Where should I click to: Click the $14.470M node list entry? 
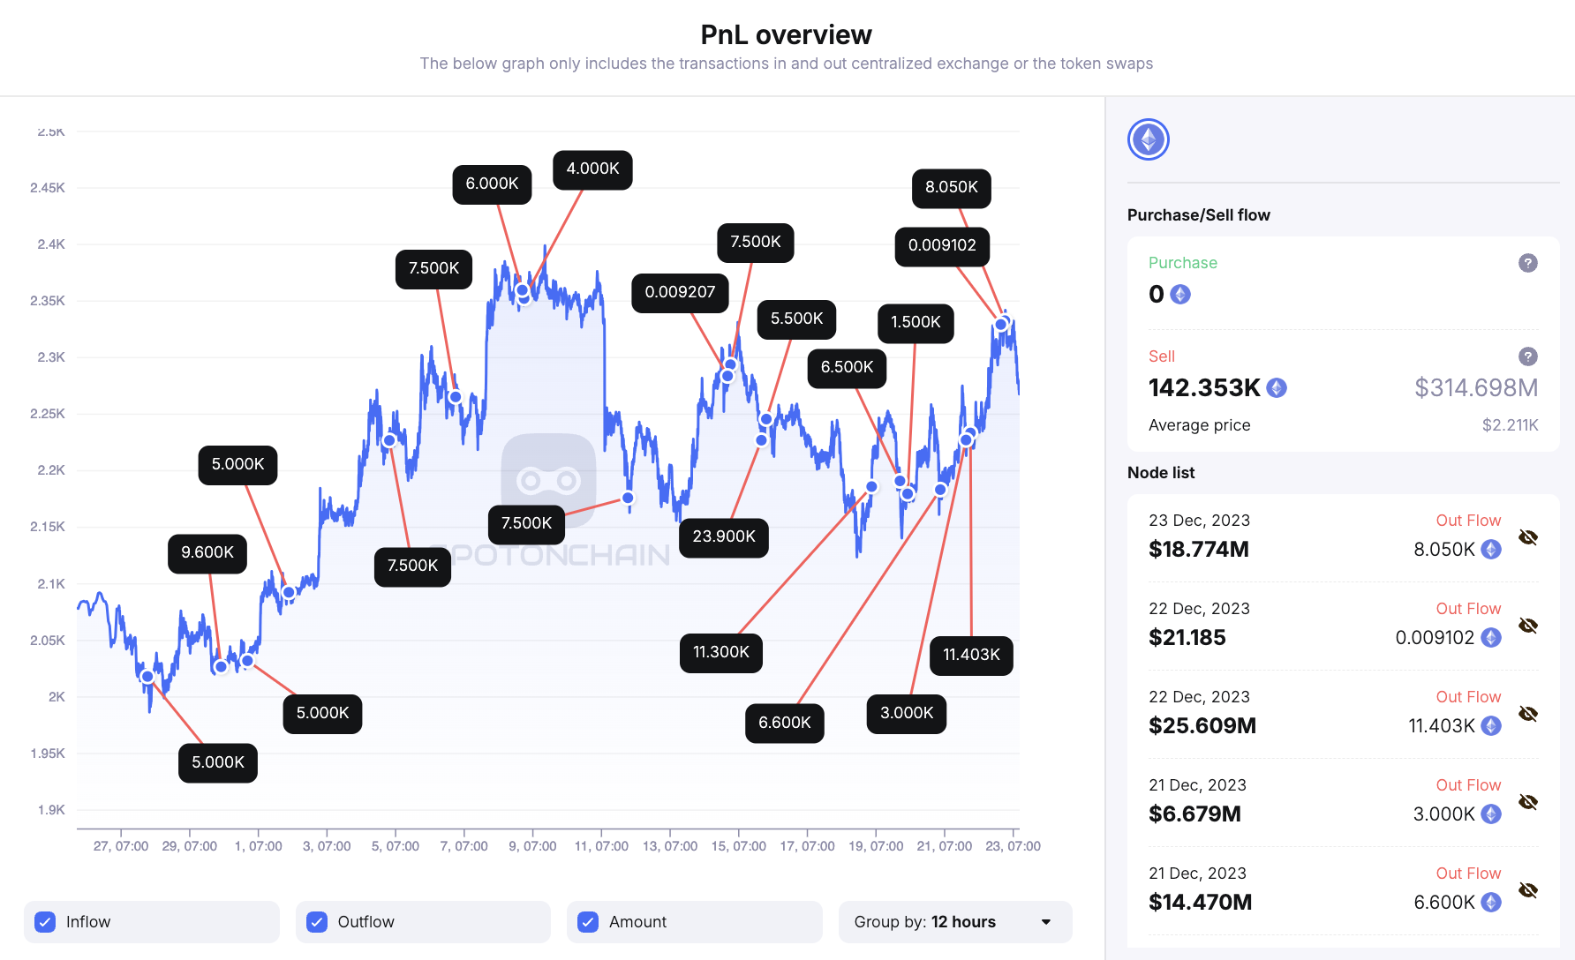pos(1200,902)
